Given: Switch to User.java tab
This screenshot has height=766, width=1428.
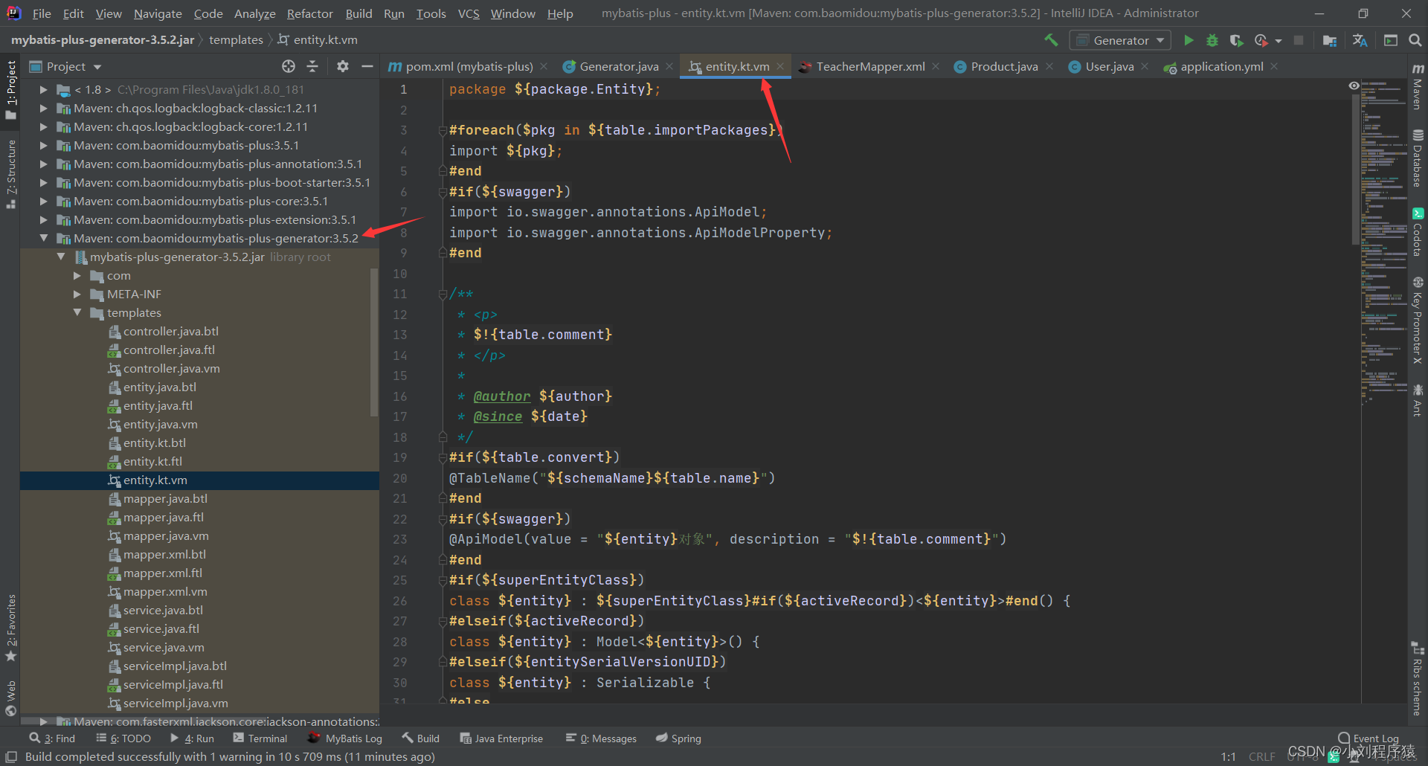Looking at the screenshot, I should pyautogui.click(x=1109, y=66).
